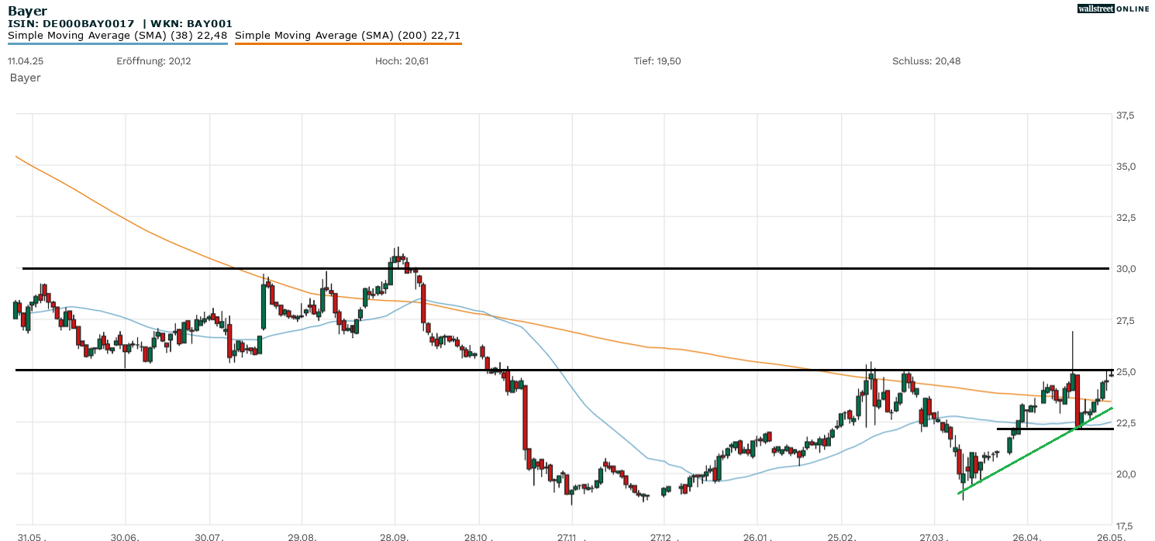
Task: Click the Tief: 19,50 value
Action: [657, 61]
